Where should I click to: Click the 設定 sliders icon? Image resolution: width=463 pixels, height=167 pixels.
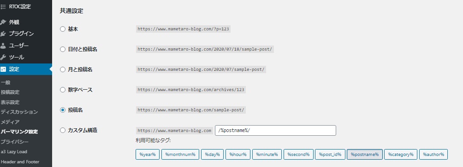[3, 69]
